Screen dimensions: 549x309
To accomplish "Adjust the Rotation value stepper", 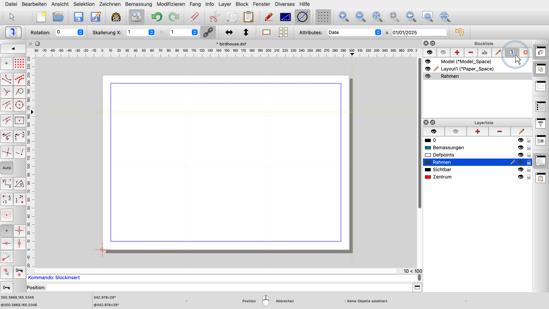I will (x=81, y=32).
